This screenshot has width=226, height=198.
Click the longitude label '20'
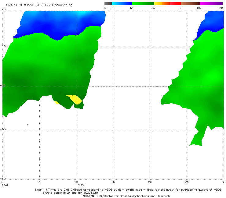tap(150, 182)
